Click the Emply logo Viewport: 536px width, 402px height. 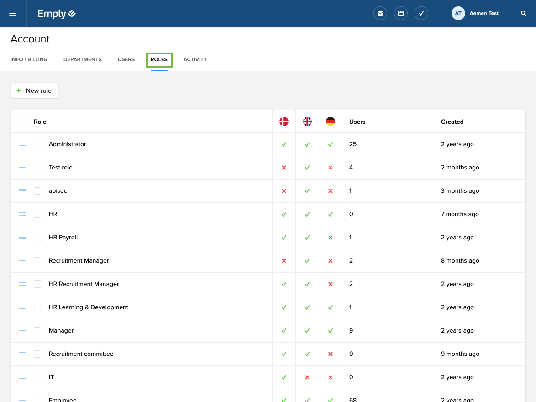point(56,13)
